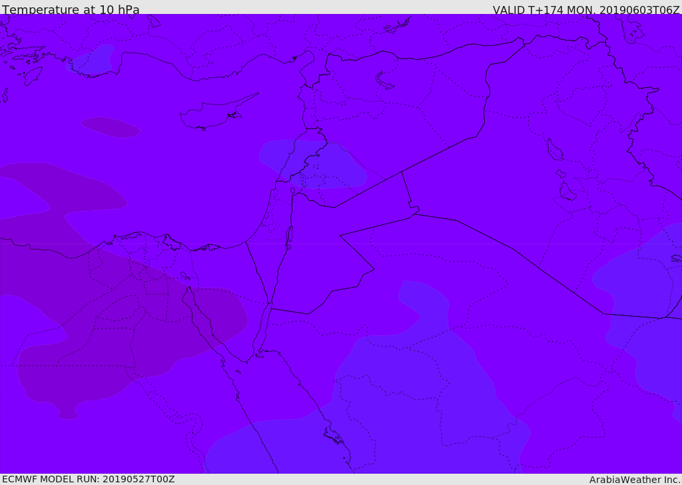This screenshot has width=682, height=485.
Task: Click the blue patch over southwestern Turkey
Action: tap(92, 59)
